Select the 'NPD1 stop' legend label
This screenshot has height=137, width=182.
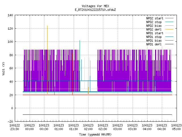coord(154,37)
